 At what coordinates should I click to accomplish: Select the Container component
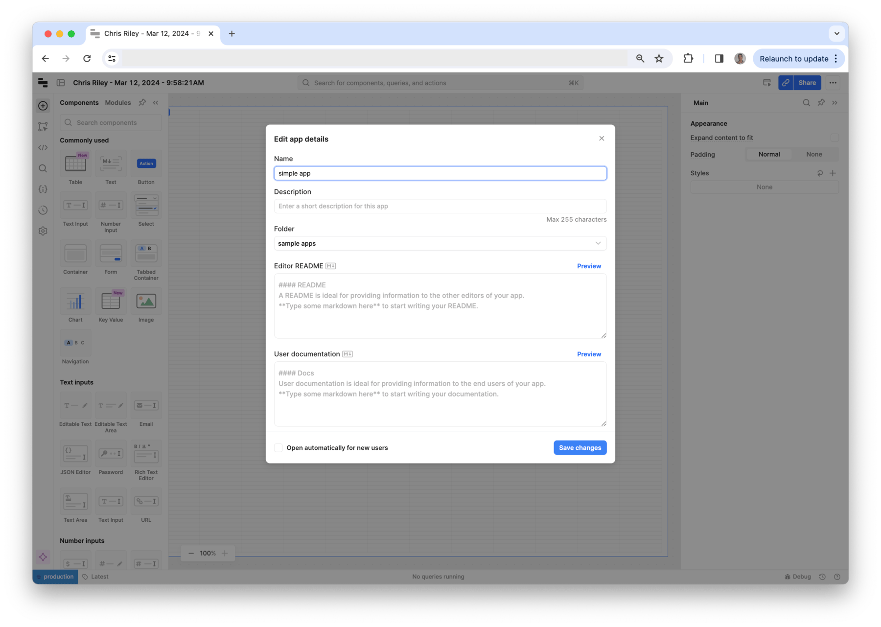pyautogui.click(x=75, y=258)
